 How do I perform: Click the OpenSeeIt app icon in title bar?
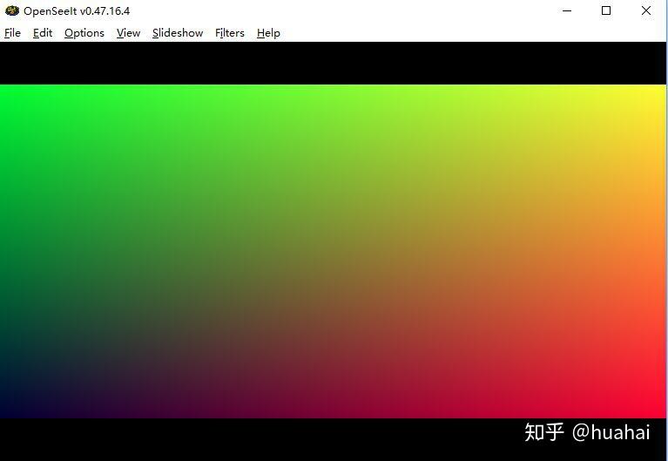click(12, 10)
